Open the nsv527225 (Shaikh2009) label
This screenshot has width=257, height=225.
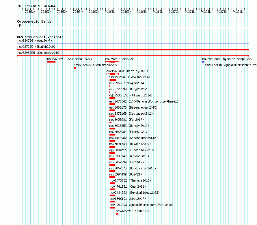tap(36, 47)
